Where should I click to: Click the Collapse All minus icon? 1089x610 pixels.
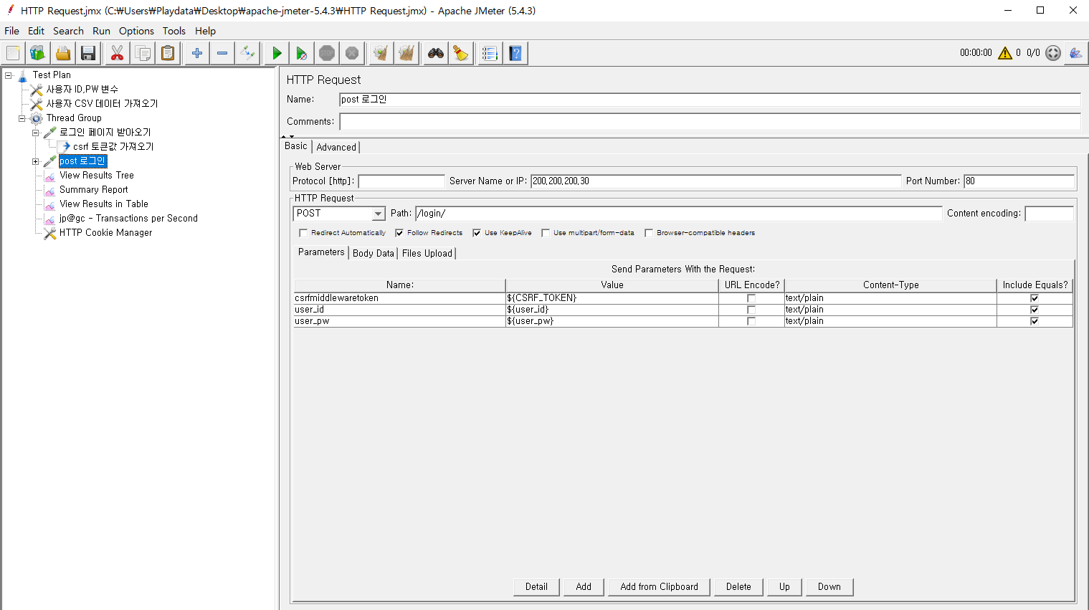(222, 53)
